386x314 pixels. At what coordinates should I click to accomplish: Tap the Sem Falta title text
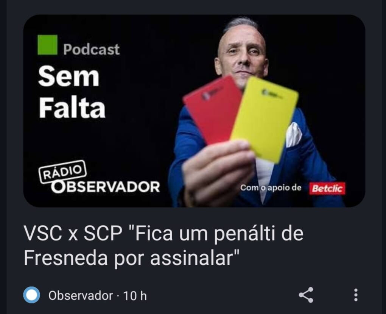(x=72, y=92)
